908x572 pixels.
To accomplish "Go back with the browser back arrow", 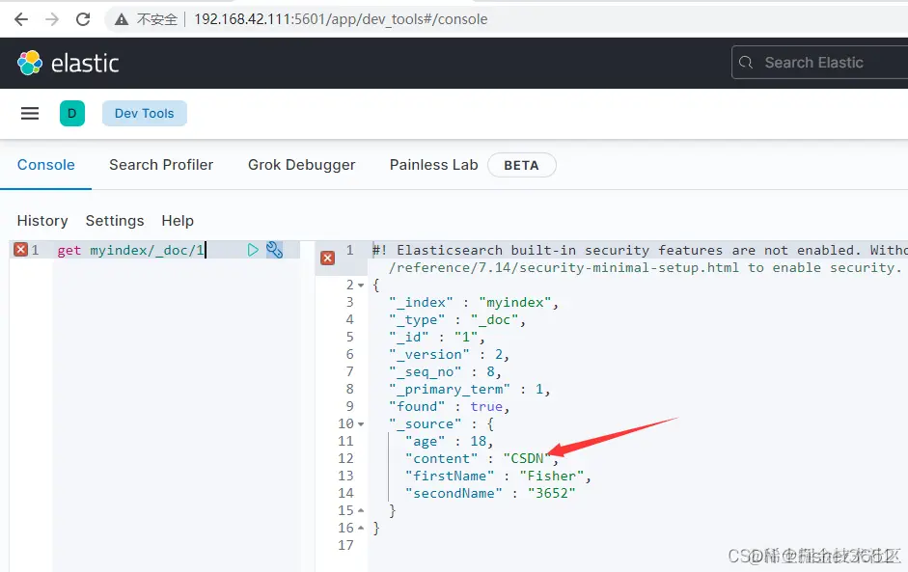I will point(21,19).
